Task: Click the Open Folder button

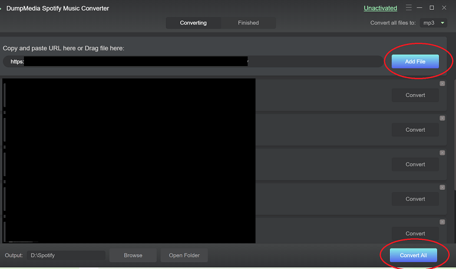Action: [184, 255]
